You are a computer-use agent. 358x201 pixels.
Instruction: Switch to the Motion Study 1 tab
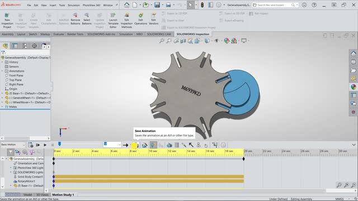point(63,195)
